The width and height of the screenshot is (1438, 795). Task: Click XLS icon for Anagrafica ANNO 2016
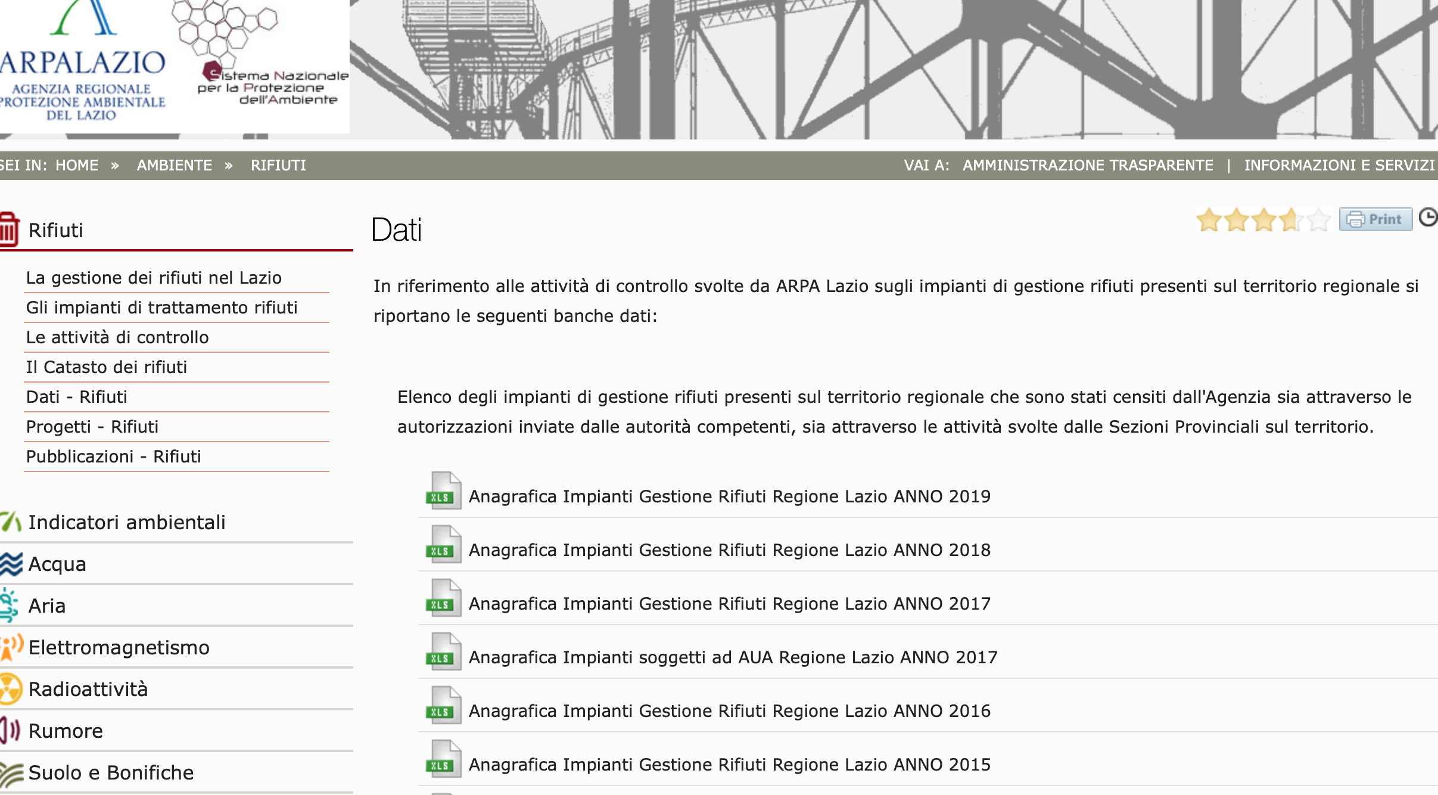point(444,705)
